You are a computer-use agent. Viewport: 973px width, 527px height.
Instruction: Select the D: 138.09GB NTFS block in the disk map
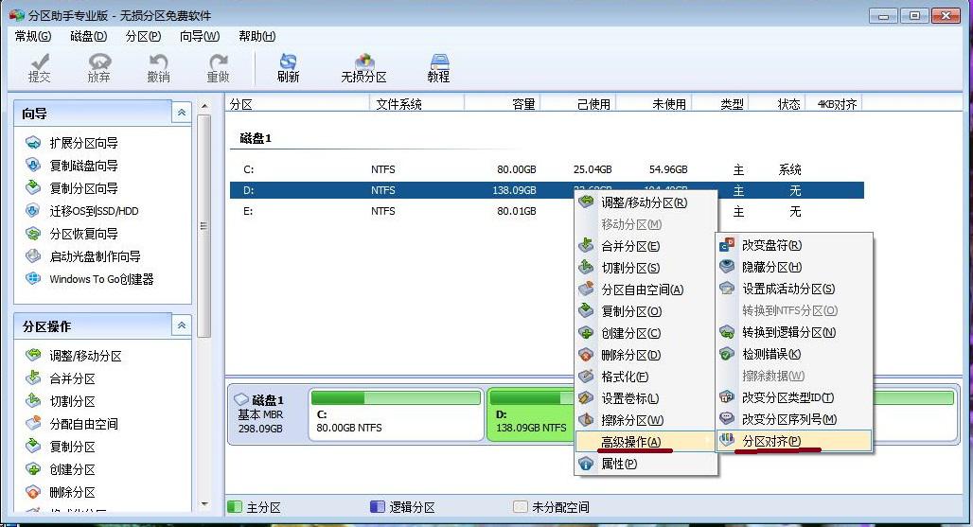[531, 414]
